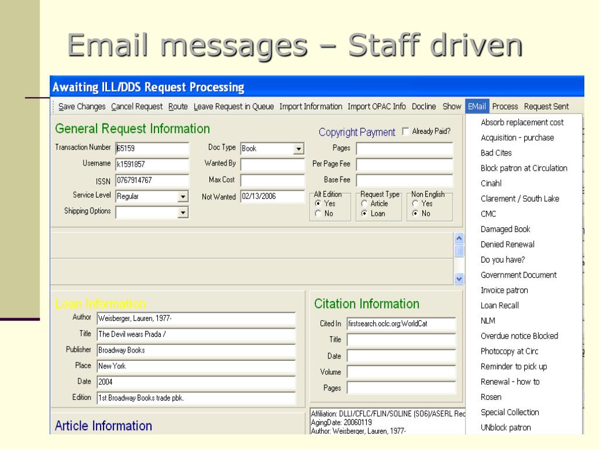
Task: Click Cancel Request in toolbar
Action: pyautogui.click(x=137, y=106)
